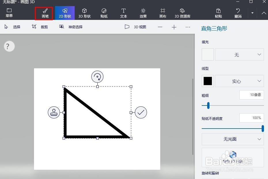Open the 3D shapes (3D形状) tool
The height and width of the screenshot is (179, 268).
[84, 13]
